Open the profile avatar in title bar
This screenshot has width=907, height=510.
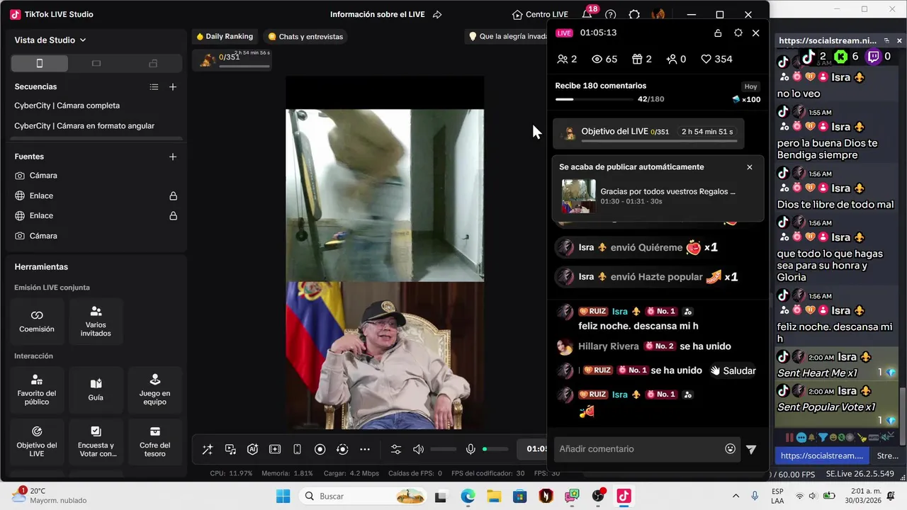tap(658, 15)
